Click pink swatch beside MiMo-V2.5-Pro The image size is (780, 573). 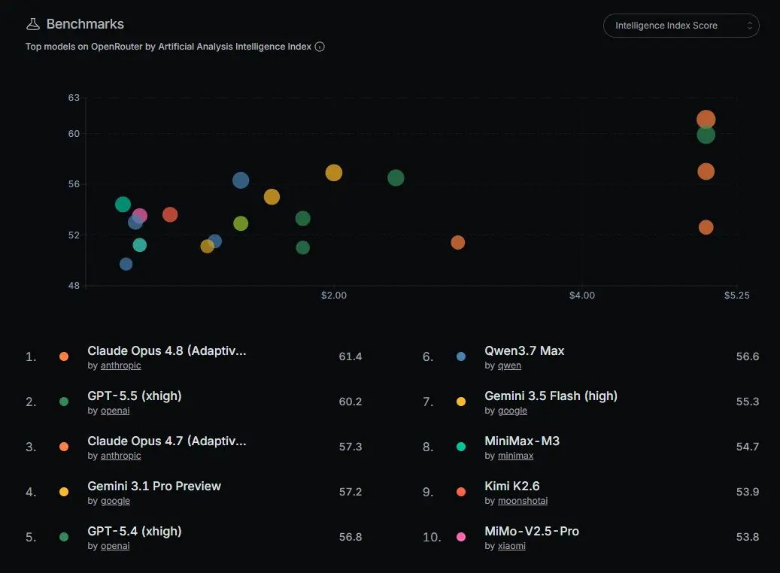(461, 537)
